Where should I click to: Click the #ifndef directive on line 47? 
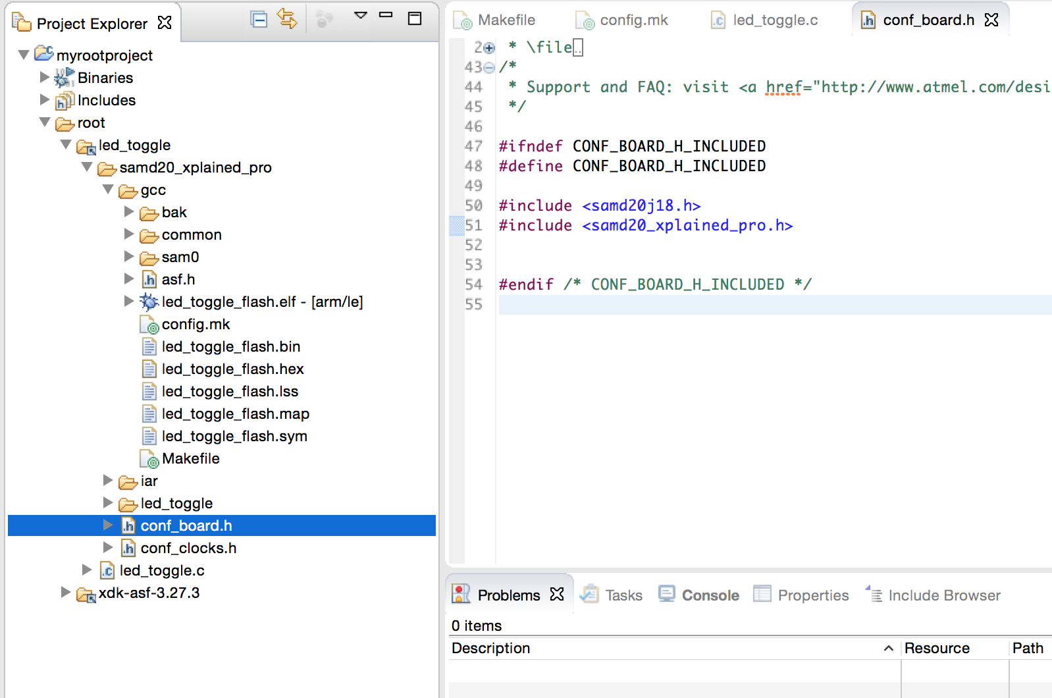pyautogui.click(x=531, y=146)
